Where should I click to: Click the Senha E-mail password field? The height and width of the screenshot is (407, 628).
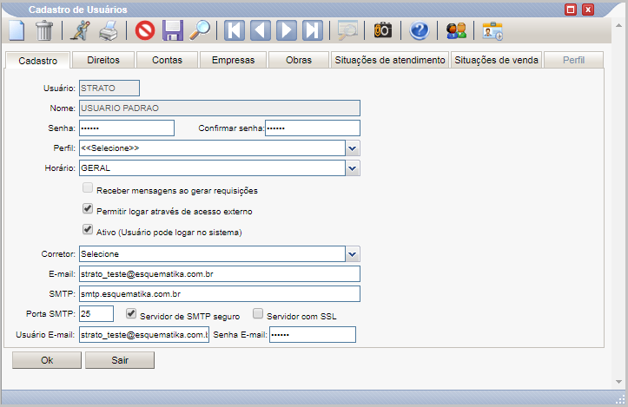tap(313, 335)
